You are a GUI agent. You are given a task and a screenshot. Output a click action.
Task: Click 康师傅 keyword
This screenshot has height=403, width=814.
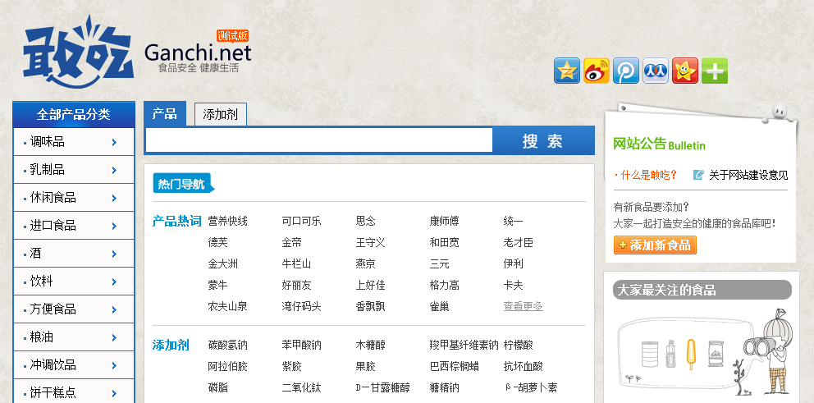(445, 222)
